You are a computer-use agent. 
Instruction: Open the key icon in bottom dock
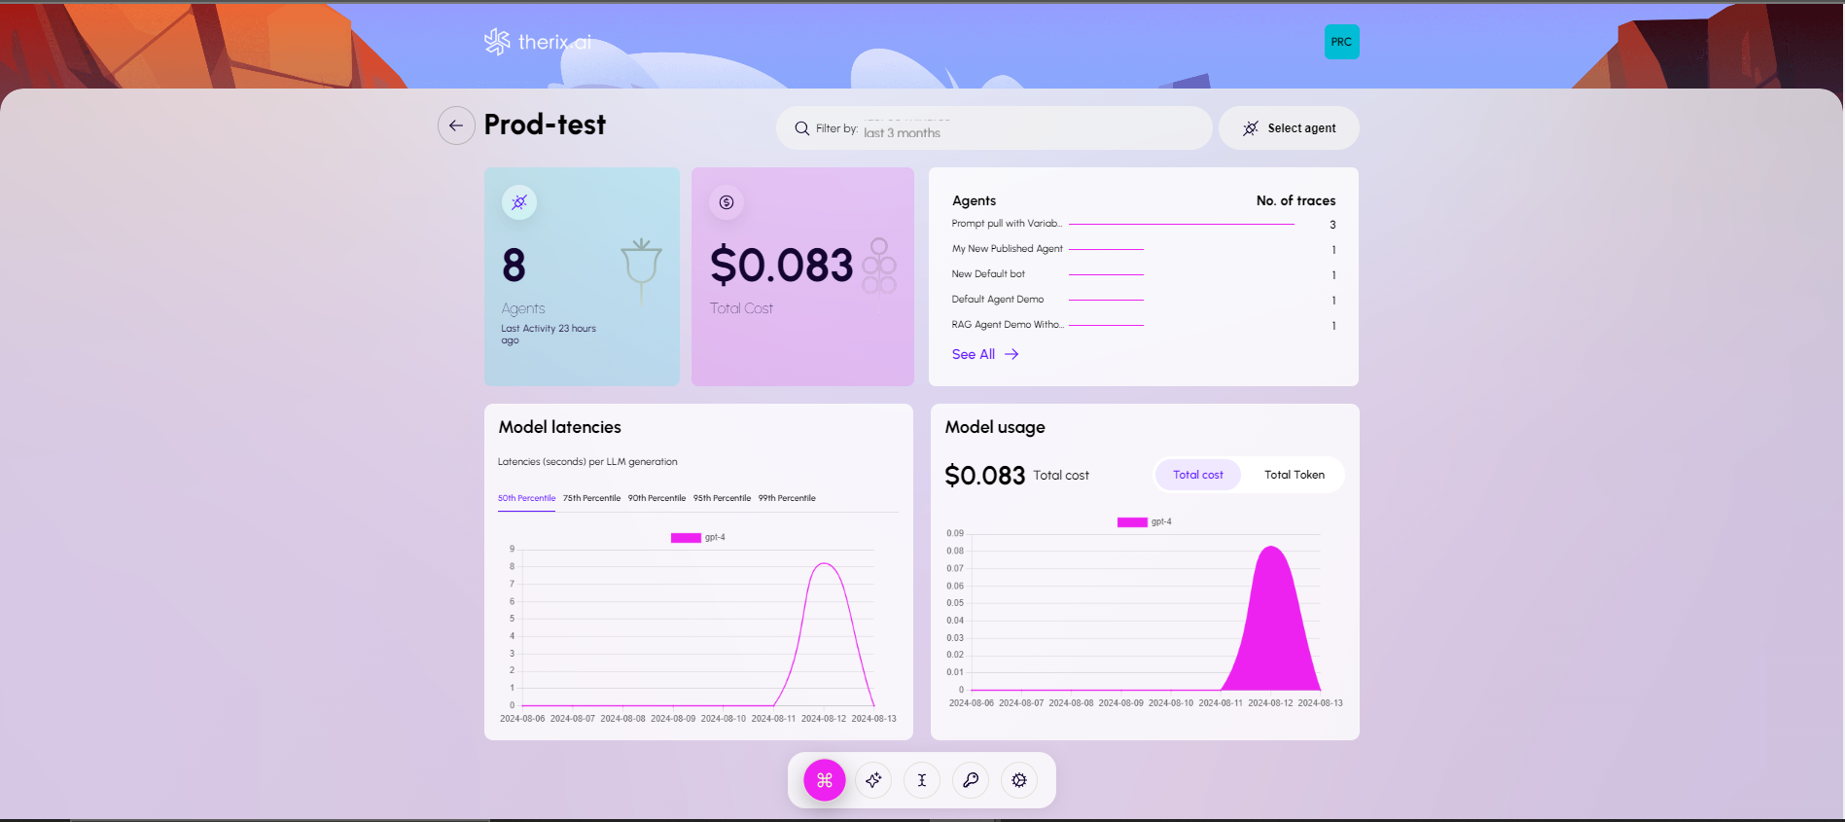(x=971, y=780)
